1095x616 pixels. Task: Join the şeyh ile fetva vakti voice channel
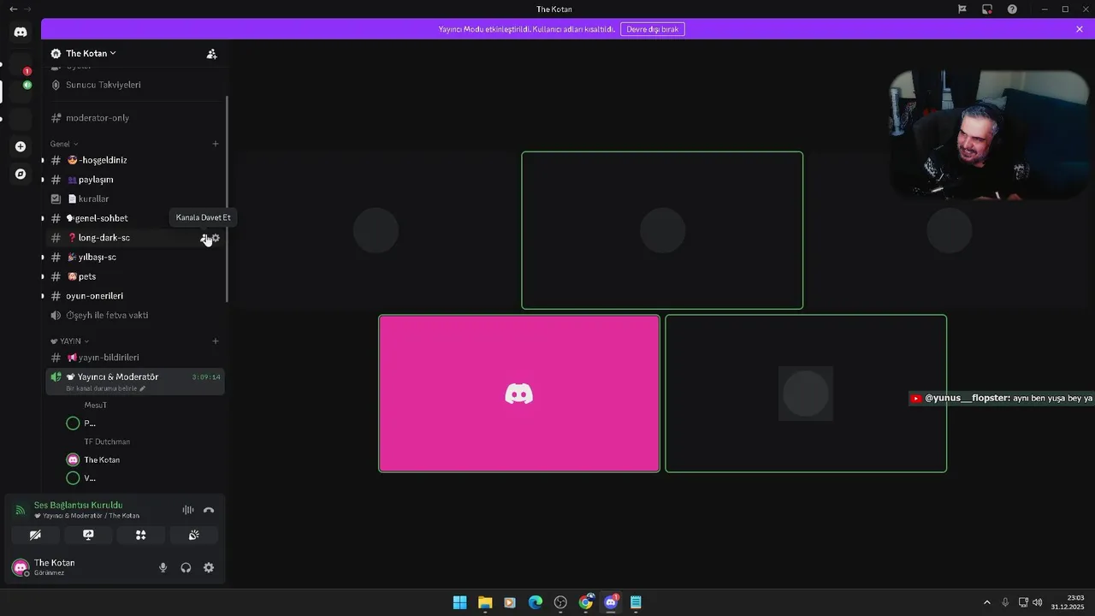[x=135, y=315]
